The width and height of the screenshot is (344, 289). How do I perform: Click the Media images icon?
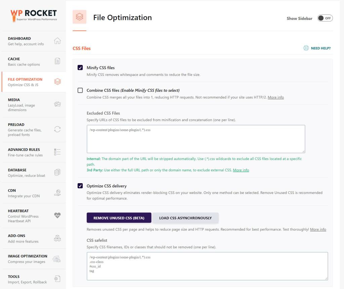click(57, 104)
